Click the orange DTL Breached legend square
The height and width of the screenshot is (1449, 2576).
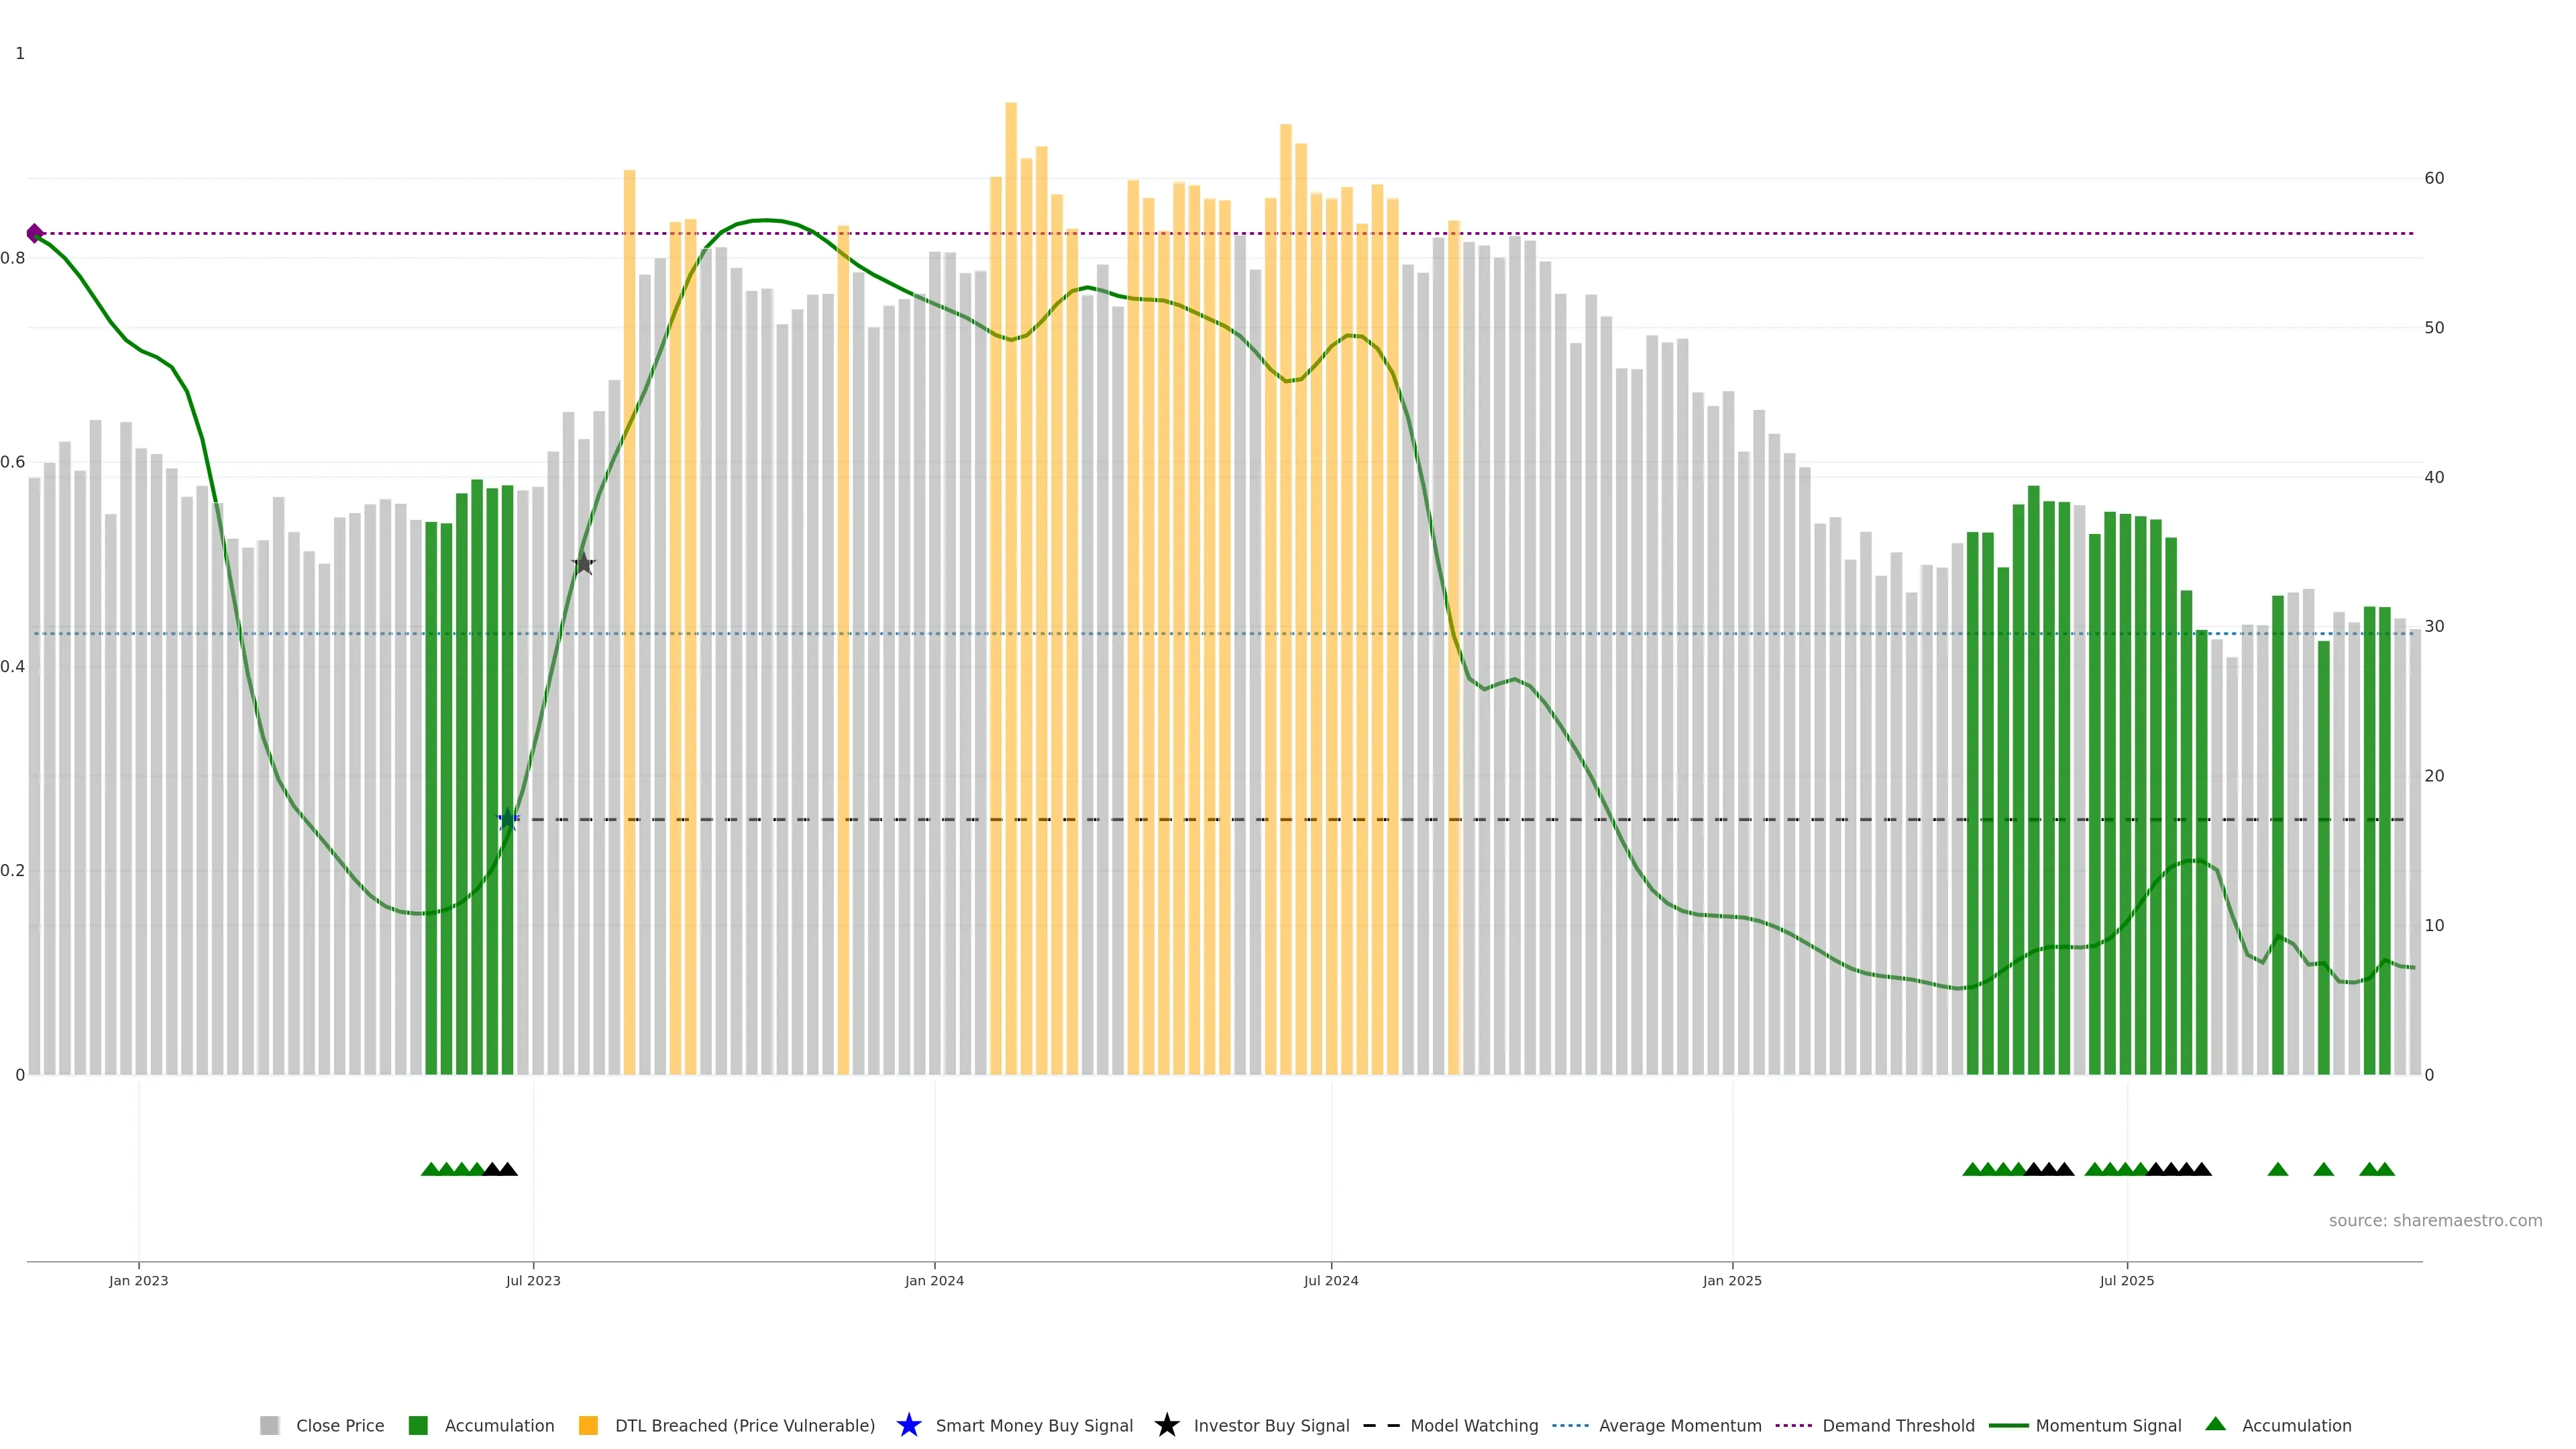[x=588, y=1425]
